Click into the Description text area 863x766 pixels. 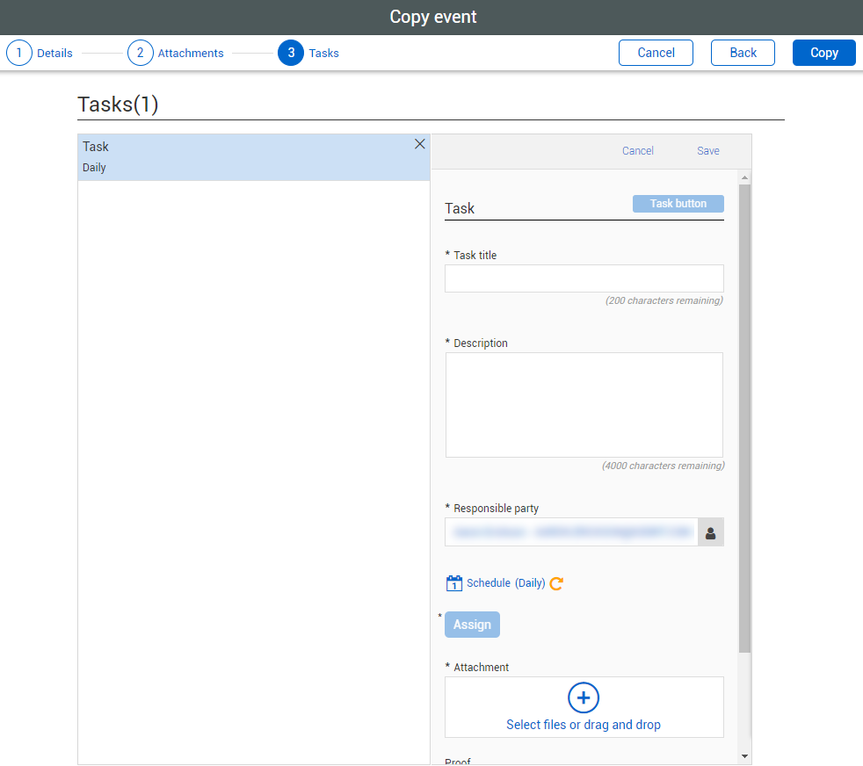click(x=584, y=405)
